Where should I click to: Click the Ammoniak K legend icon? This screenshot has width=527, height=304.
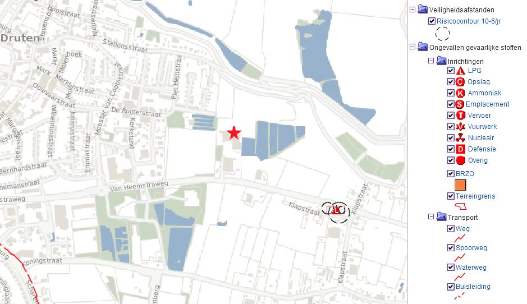(460, 93)
